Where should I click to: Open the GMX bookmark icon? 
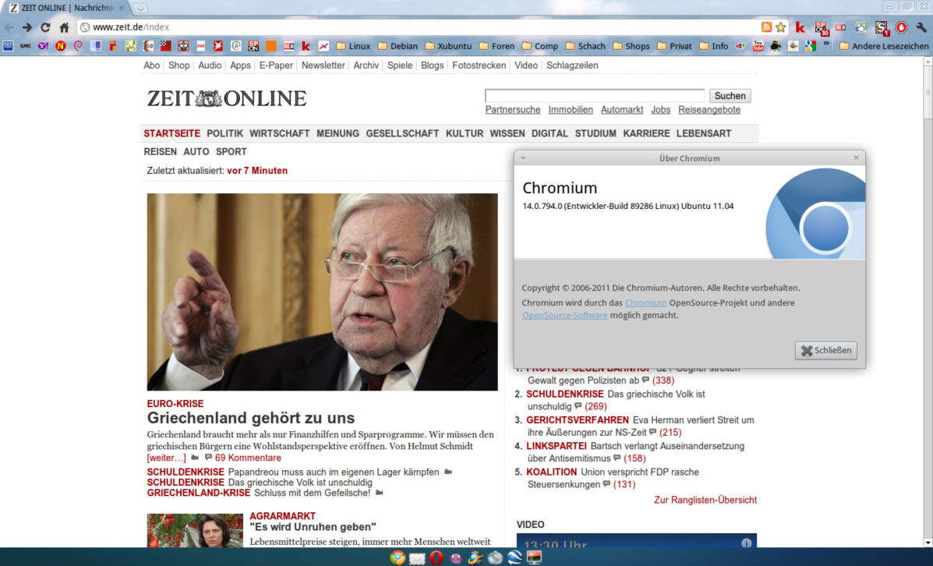pos(26,46)
